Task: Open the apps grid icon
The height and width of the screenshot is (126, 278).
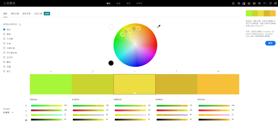Action: (x=271, y=3)
